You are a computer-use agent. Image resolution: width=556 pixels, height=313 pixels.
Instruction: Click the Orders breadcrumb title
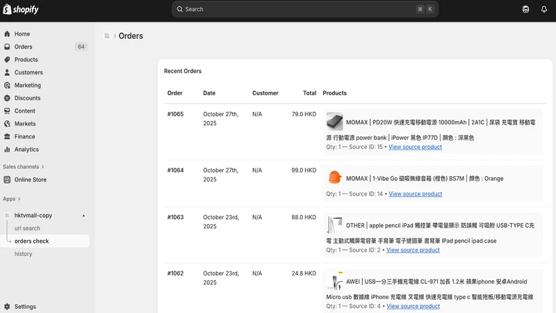(x=131, y=36)
